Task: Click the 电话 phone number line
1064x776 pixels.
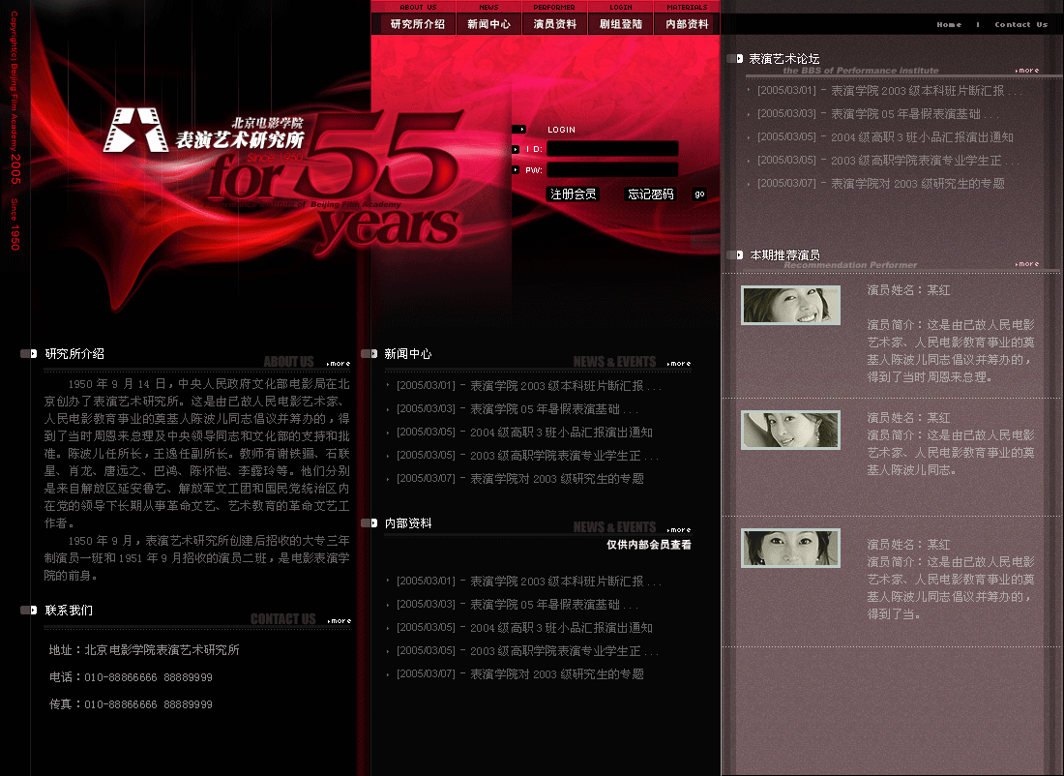Action: tap(131, 677)
